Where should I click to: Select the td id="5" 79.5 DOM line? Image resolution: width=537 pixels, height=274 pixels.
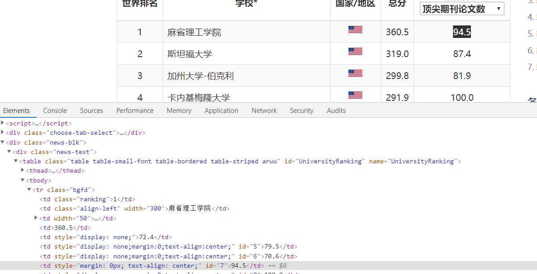tap(168, 246)
